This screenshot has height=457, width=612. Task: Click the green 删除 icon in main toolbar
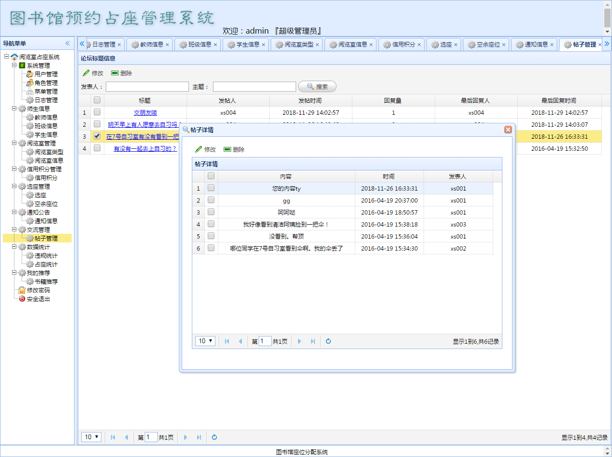(115, 73)
